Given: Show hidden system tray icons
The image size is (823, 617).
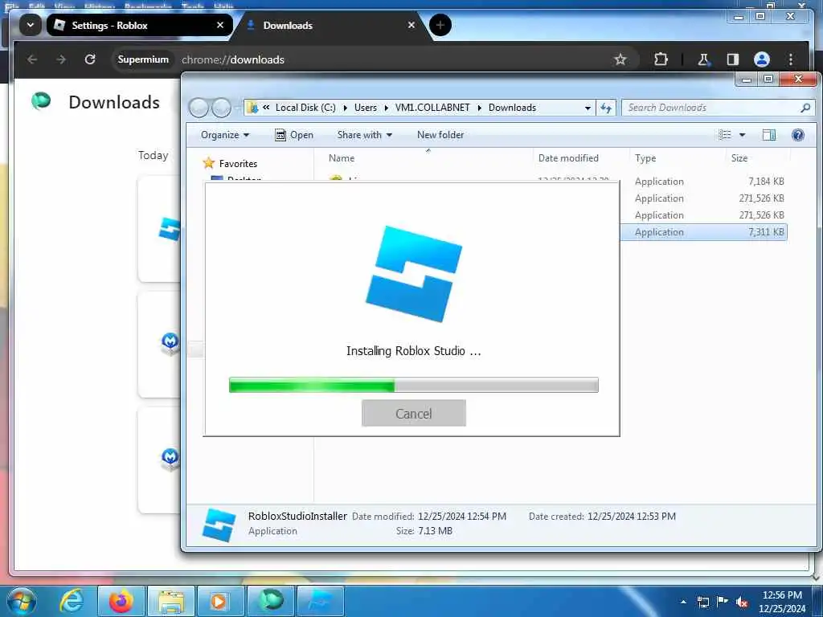Looking at the screenshot, I should click(683, 602).
